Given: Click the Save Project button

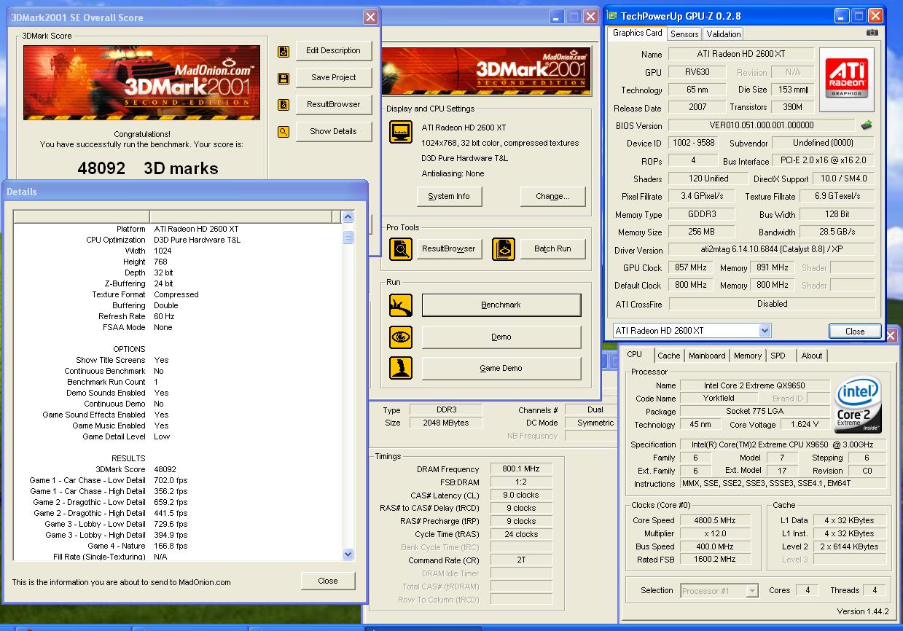Looking at the screenshot, I should point(333,78).
